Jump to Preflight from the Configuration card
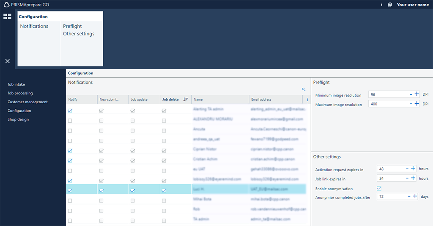Image resolution: width=433 pixels, height=226 pixels. point(72,26)
